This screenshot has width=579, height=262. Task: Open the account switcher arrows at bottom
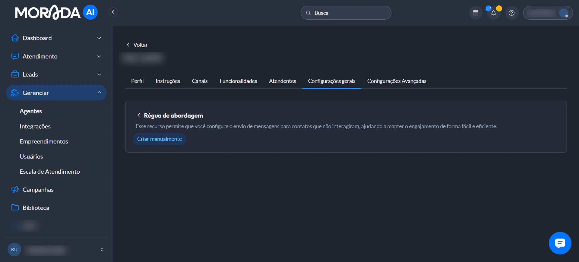click(x=102, y=250)
